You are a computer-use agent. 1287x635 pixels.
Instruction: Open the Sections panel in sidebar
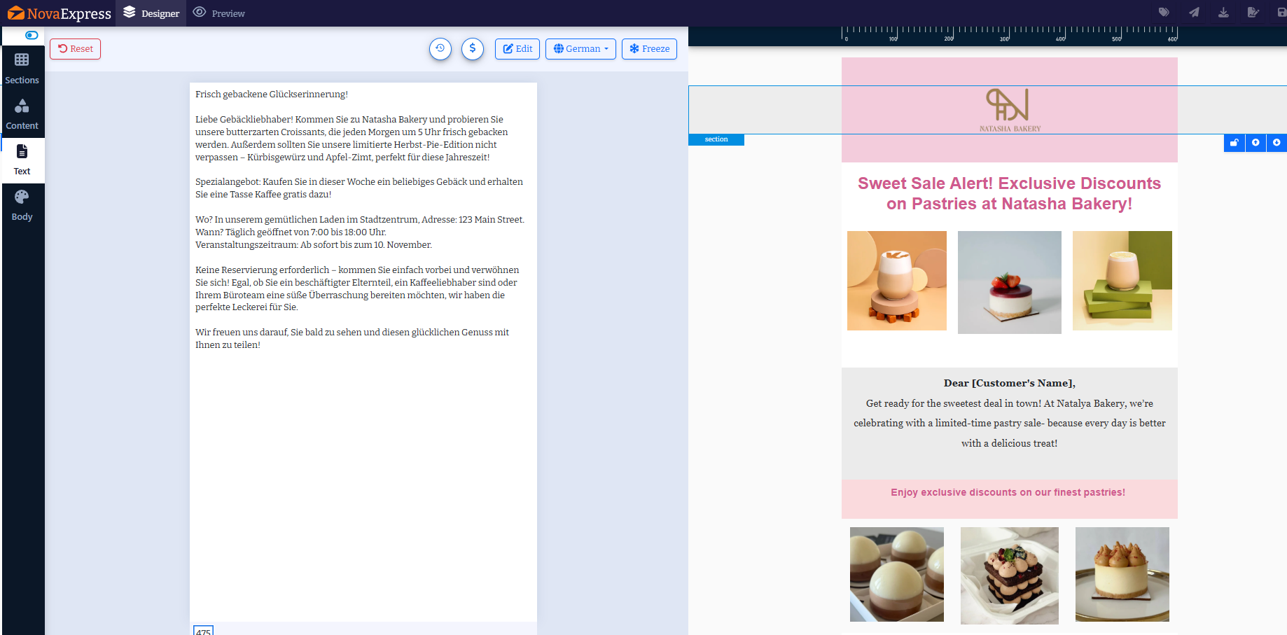point(22,69)
